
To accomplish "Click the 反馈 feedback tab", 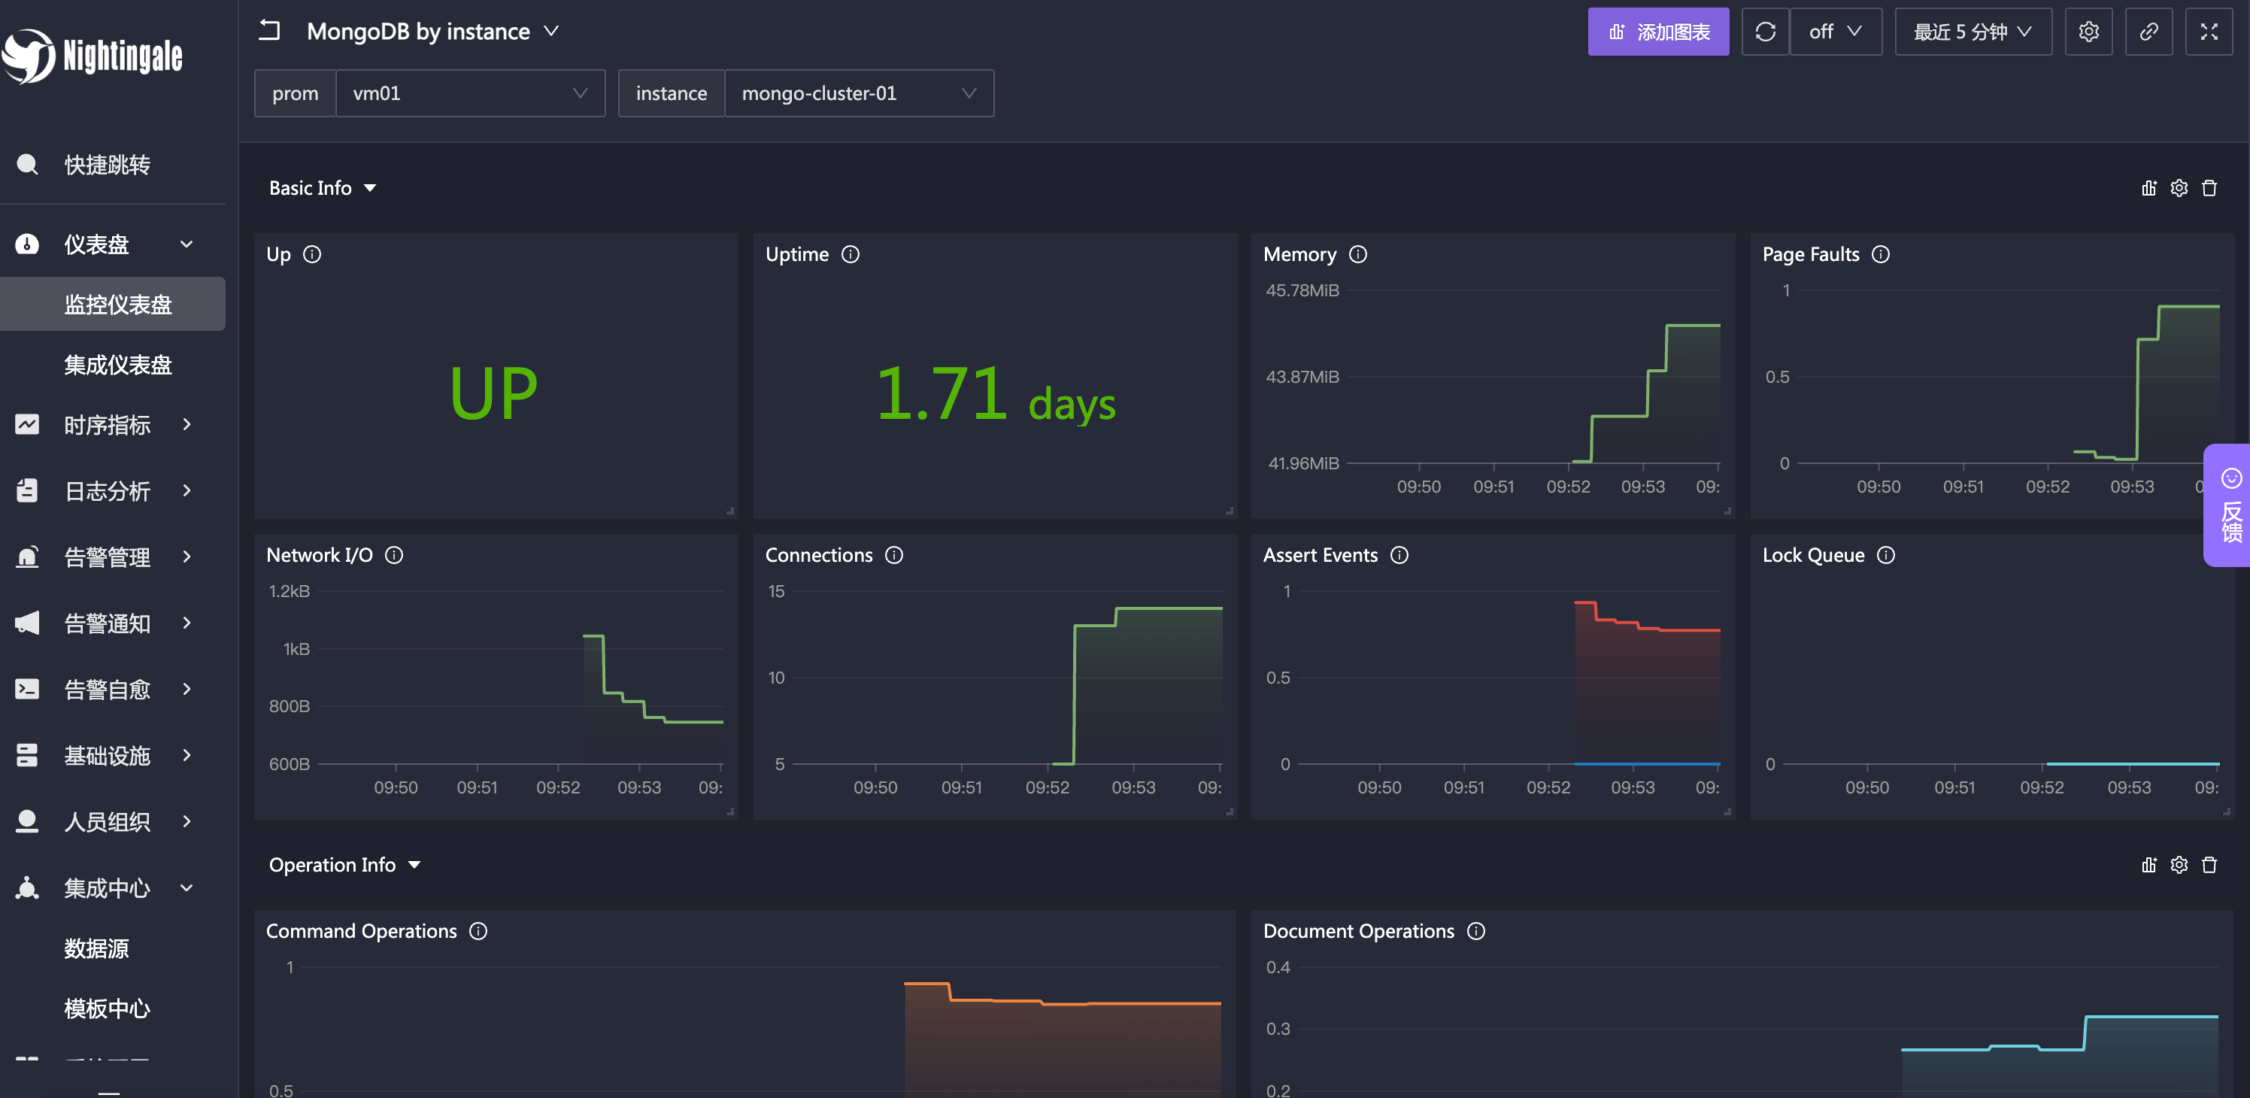I will (2228, 506).
